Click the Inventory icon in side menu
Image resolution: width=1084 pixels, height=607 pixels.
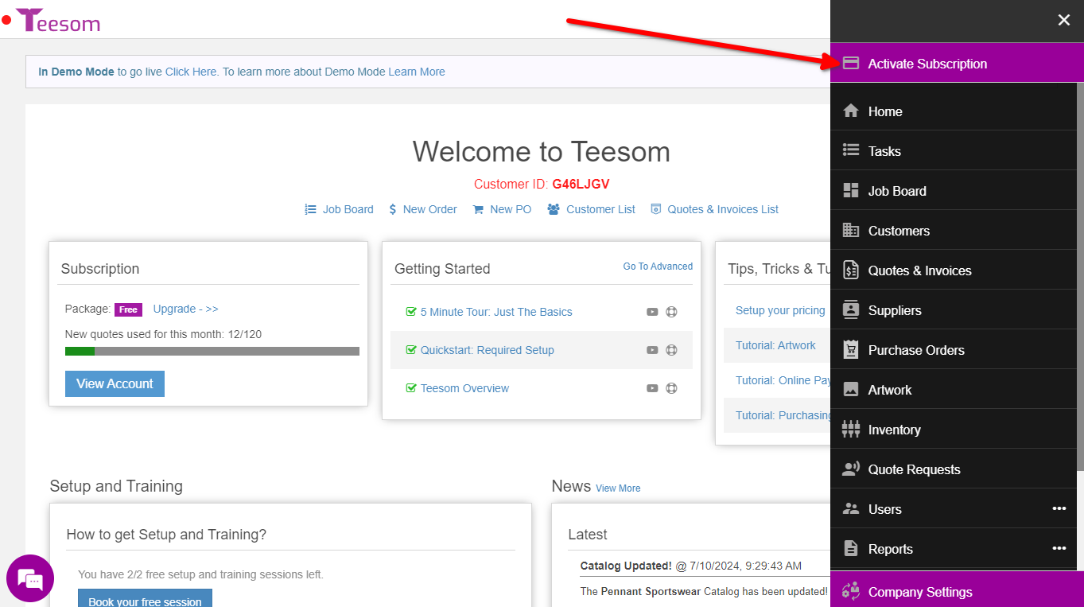pyautogui.click(x=851, y=429)
